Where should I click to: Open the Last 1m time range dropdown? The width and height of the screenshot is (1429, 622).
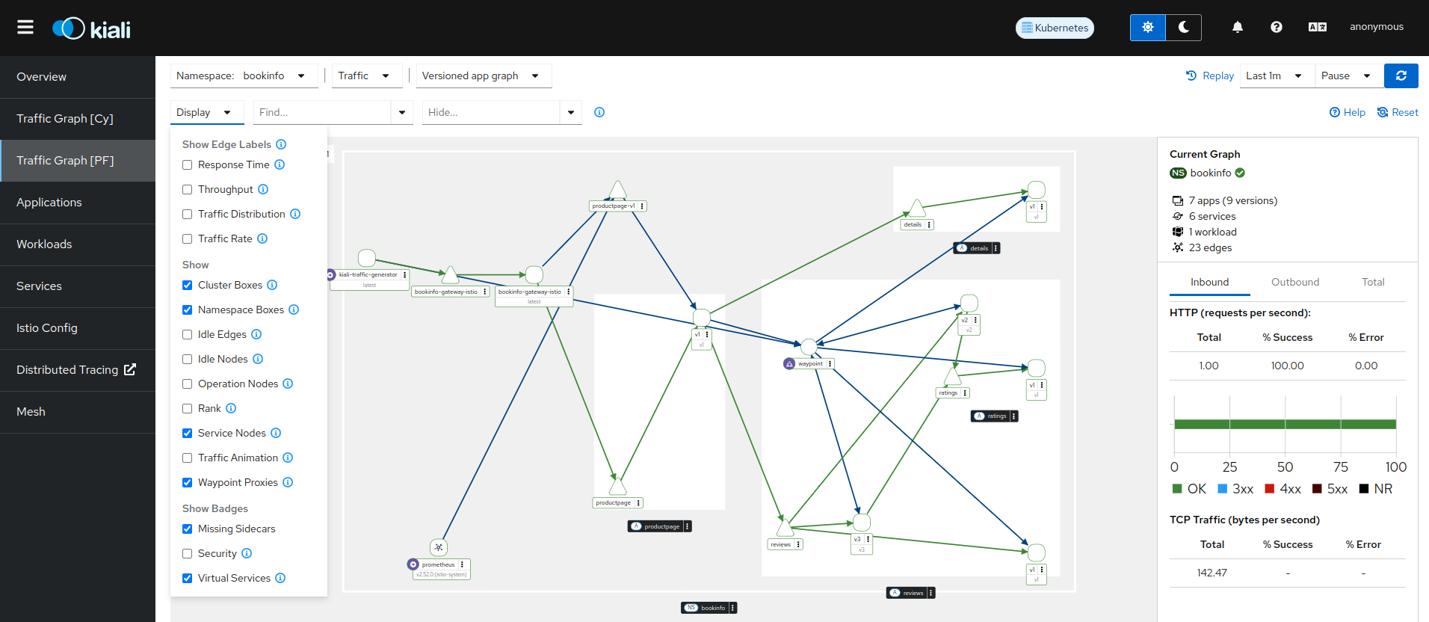(x=1275, y=76)
